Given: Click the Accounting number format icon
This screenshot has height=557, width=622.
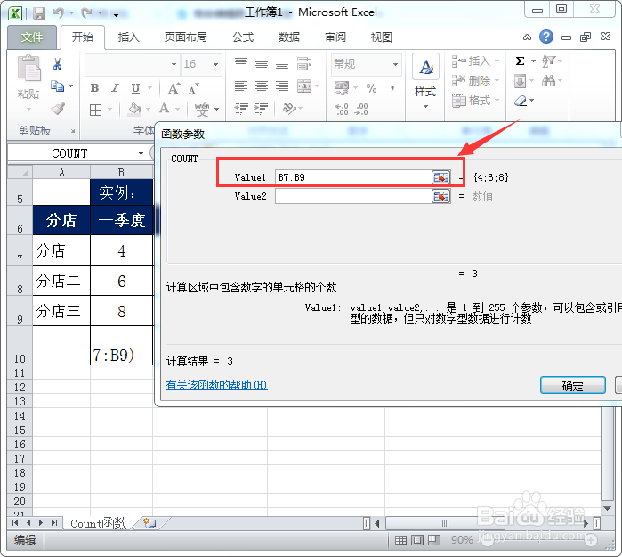Looking at the screenshot, I should point(342,88).
